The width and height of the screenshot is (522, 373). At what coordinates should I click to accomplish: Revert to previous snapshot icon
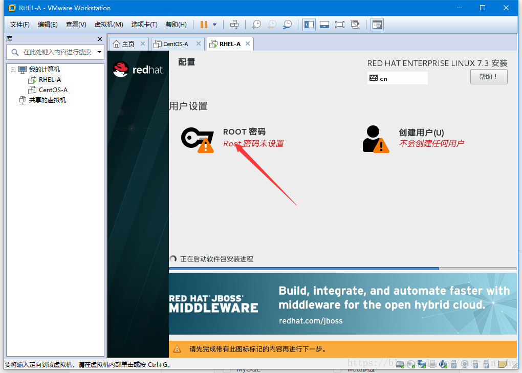click(272, 24)
